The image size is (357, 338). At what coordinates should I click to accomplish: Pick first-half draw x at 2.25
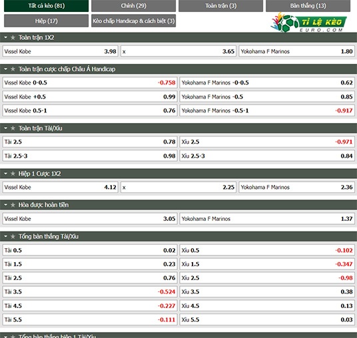coord(178,187)
